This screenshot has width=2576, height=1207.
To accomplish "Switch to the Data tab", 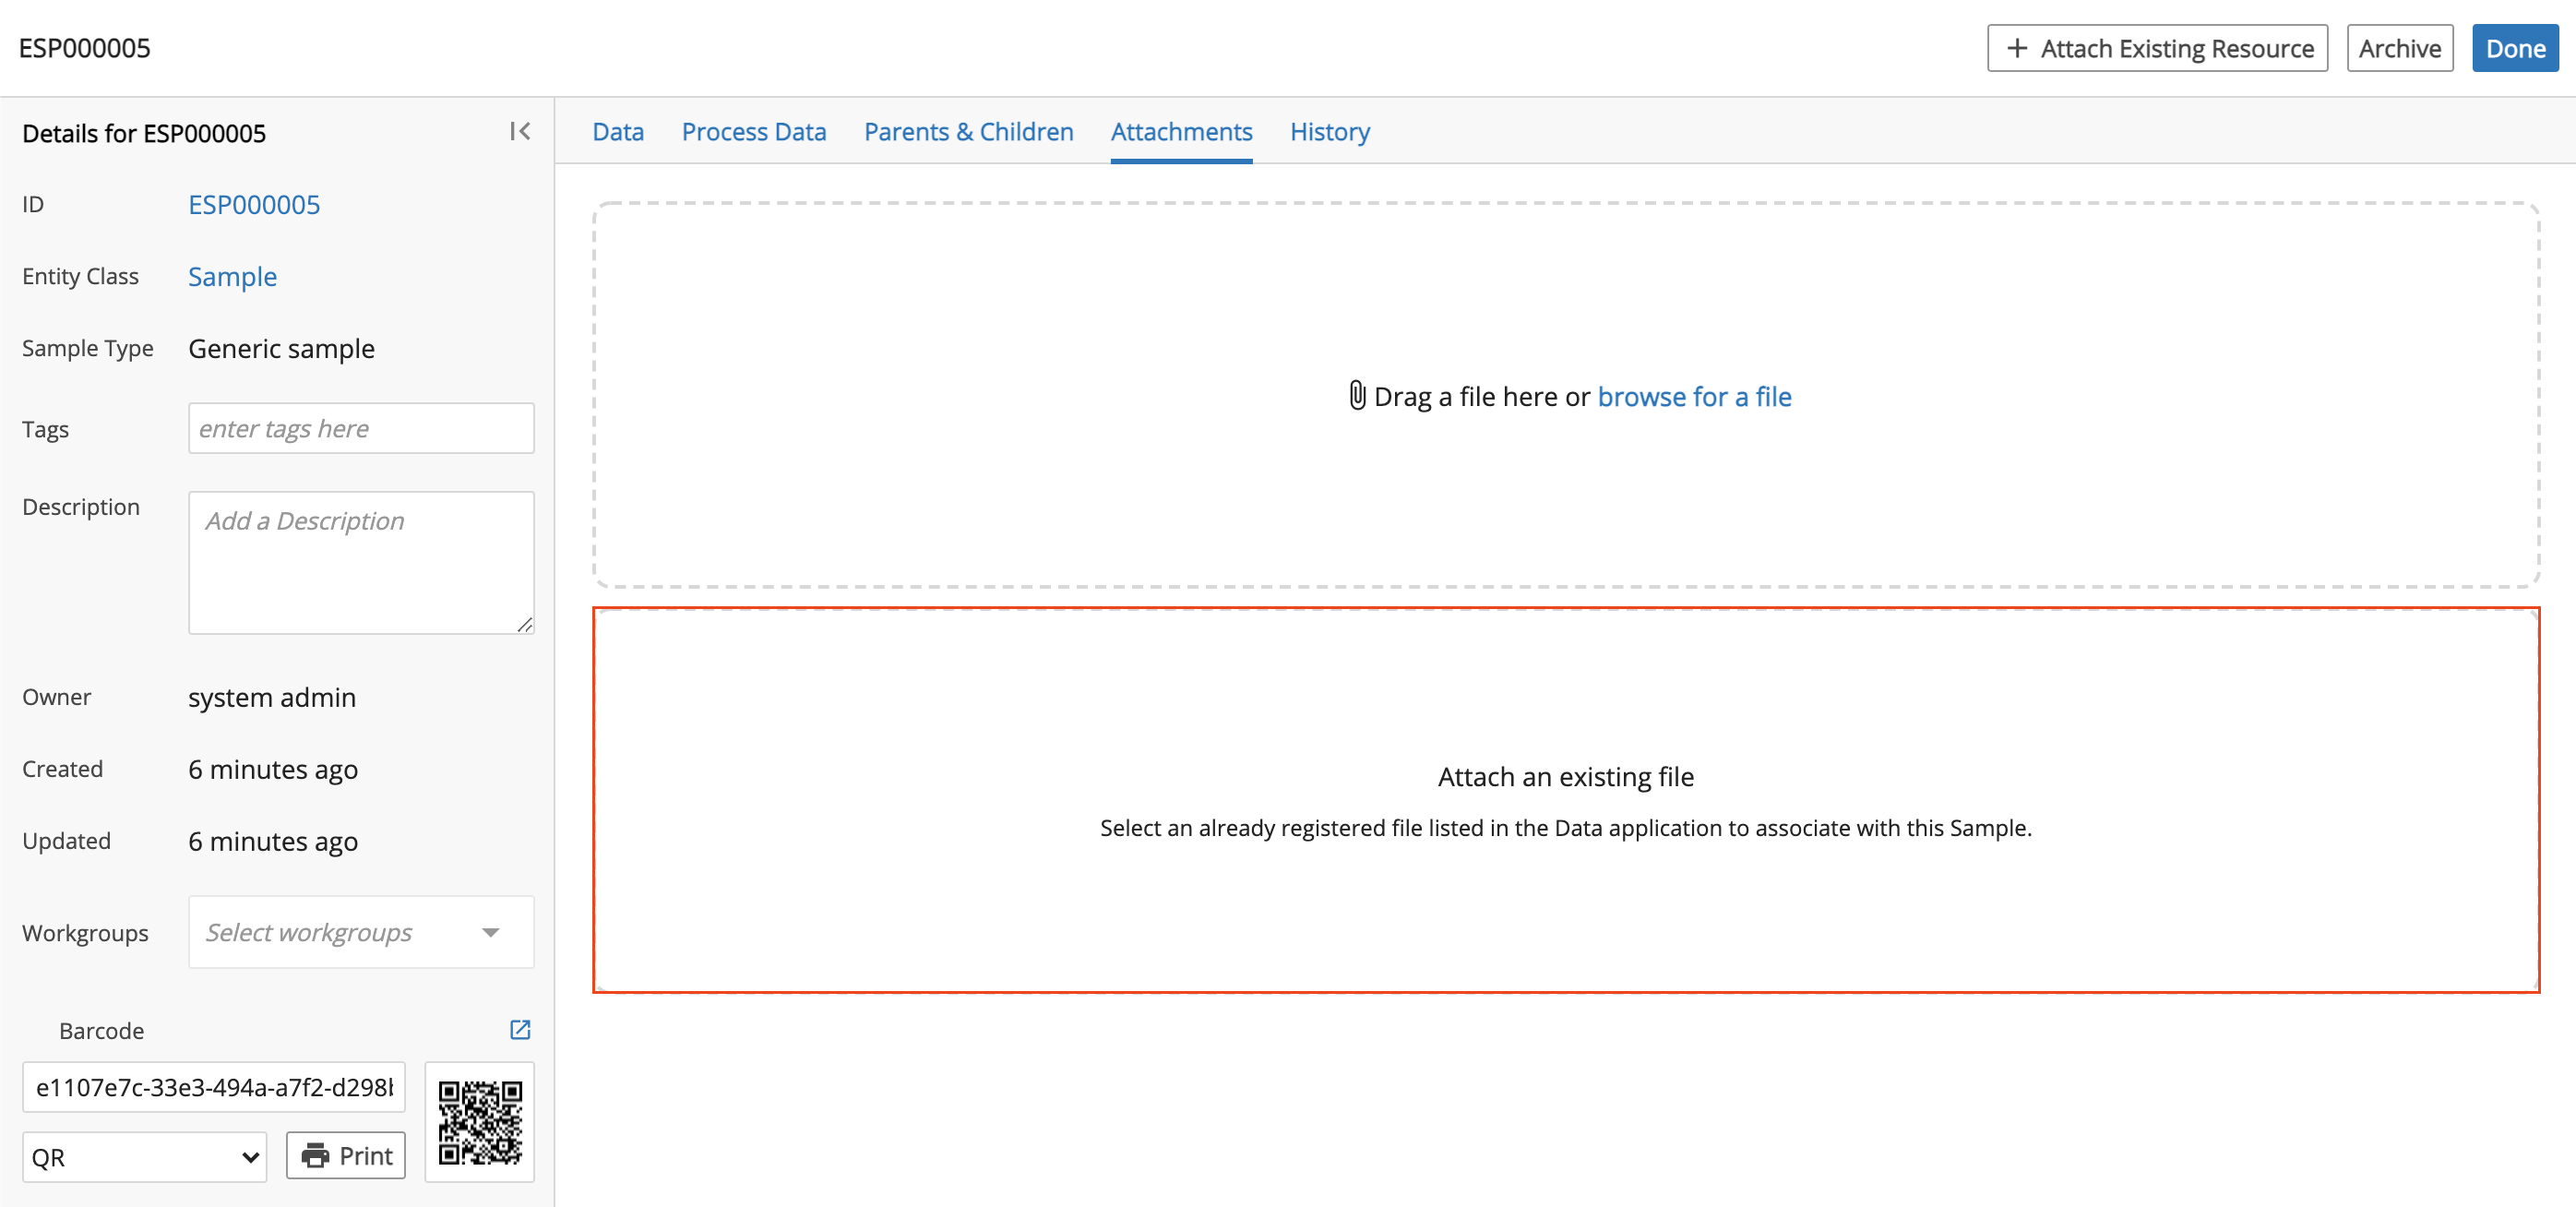I will pos(618,131).
